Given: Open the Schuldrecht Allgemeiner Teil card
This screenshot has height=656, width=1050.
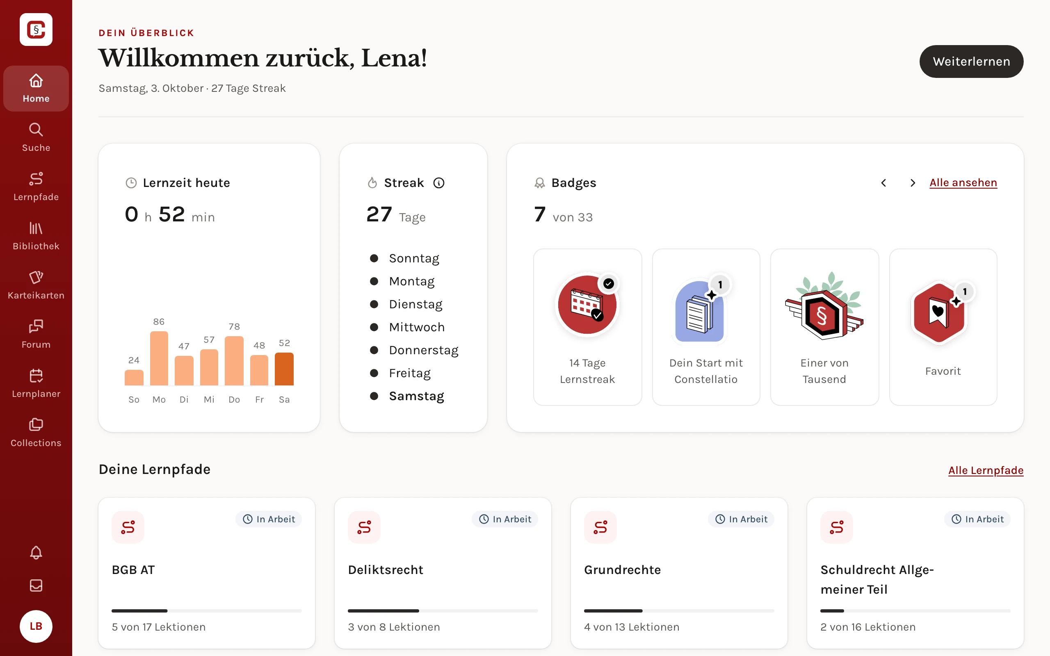Looking at the screenshot, I should [915, 573].
